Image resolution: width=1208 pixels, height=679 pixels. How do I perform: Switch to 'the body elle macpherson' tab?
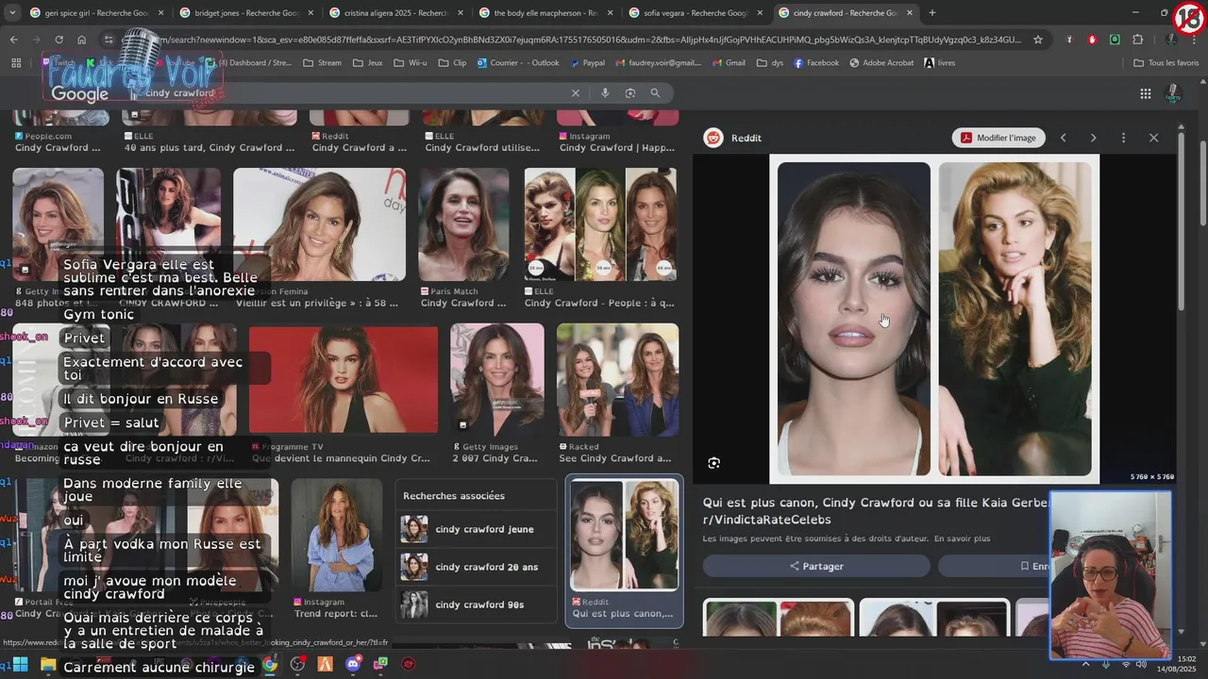(x=544, y=13)
